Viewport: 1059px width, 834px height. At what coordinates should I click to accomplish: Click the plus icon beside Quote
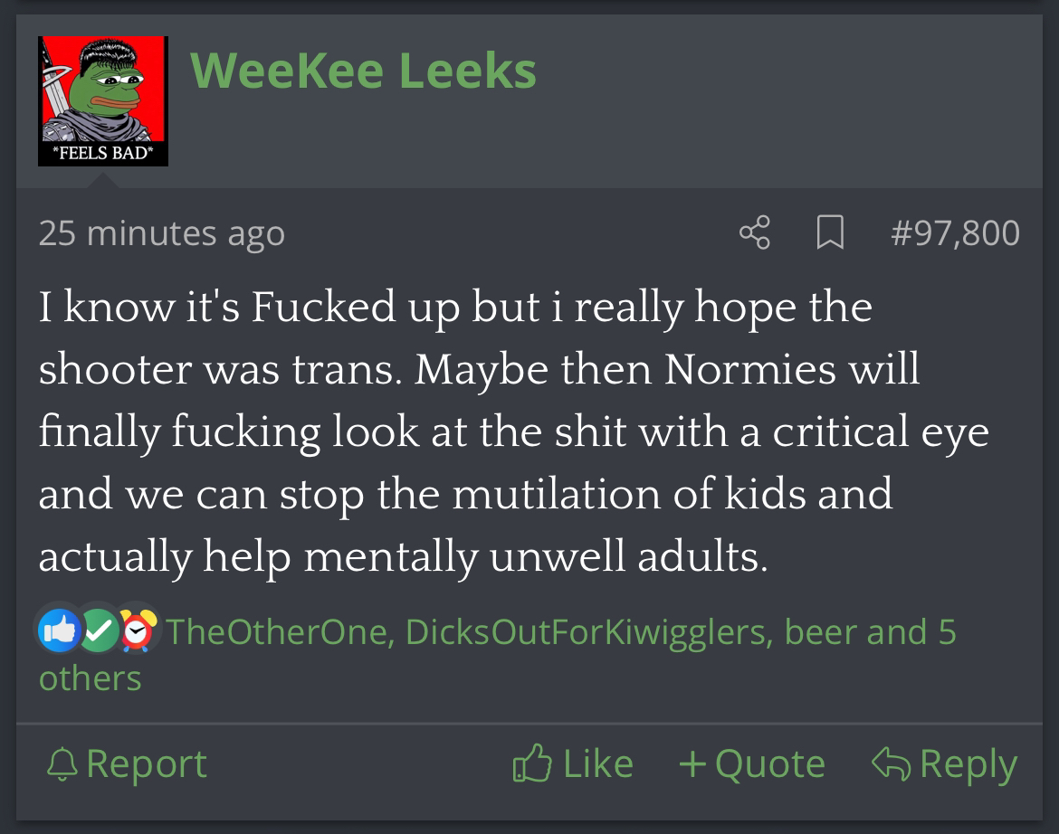(692, 764)
